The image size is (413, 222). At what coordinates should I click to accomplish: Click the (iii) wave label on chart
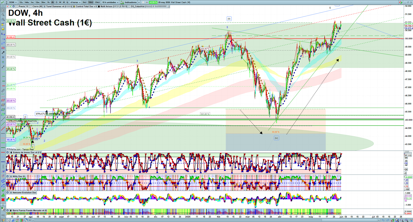(x=229, y=19)
